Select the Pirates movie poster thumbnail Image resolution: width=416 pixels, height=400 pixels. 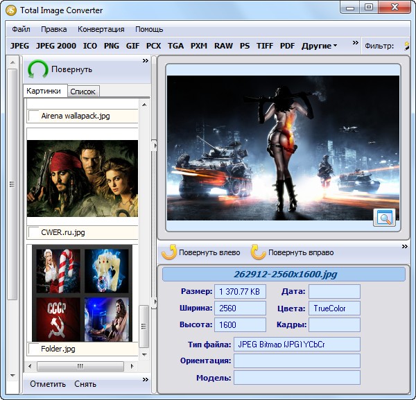[x=82, y=179]
